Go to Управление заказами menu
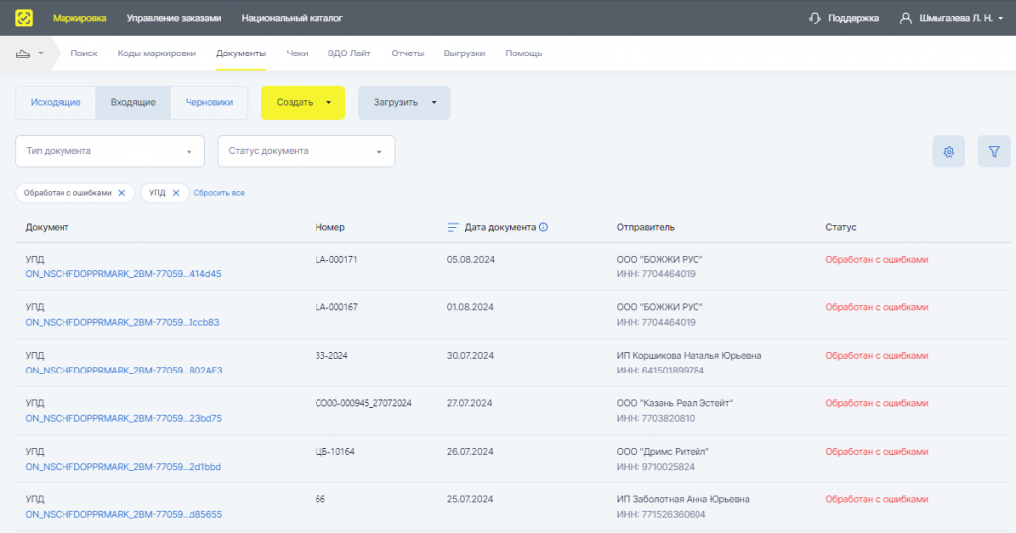 pos(174,18)
